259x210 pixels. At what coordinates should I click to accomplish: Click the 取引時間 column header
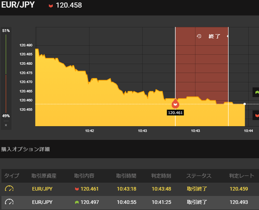[126, 175]
